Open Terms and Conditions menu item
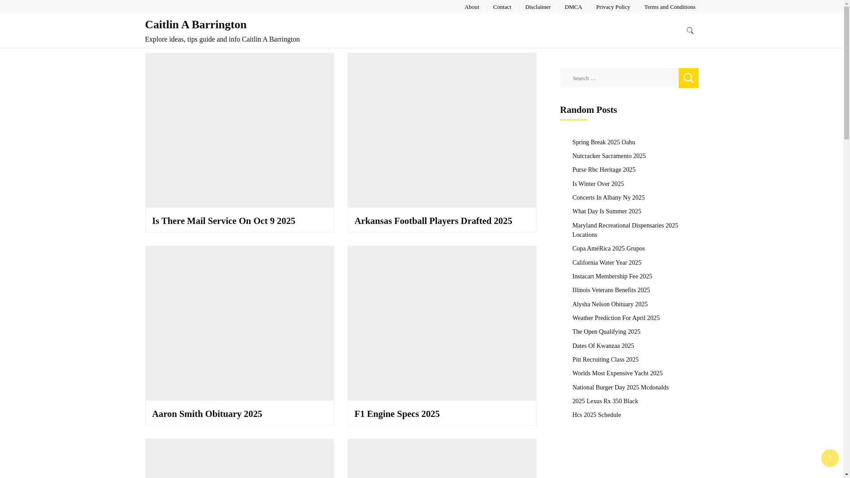This screenshot has width=850, height=478. [669, 7]
